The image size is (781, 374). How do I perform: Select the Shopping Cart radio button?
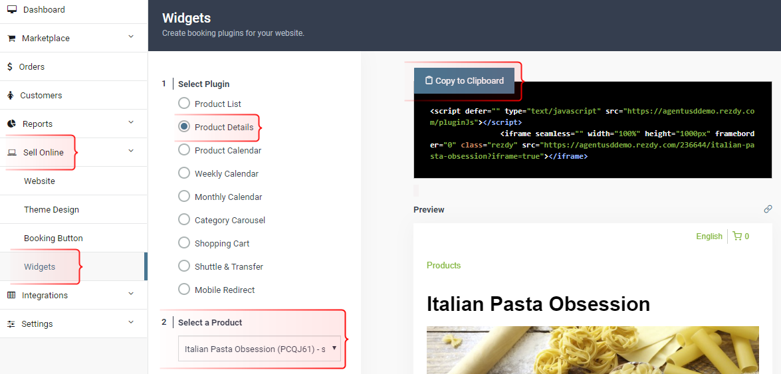click(184, 242)
